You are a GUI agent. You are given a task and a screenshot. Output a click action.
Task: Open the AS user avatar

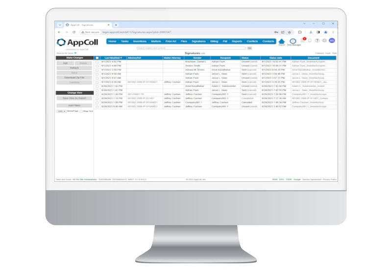click(332, 41)
